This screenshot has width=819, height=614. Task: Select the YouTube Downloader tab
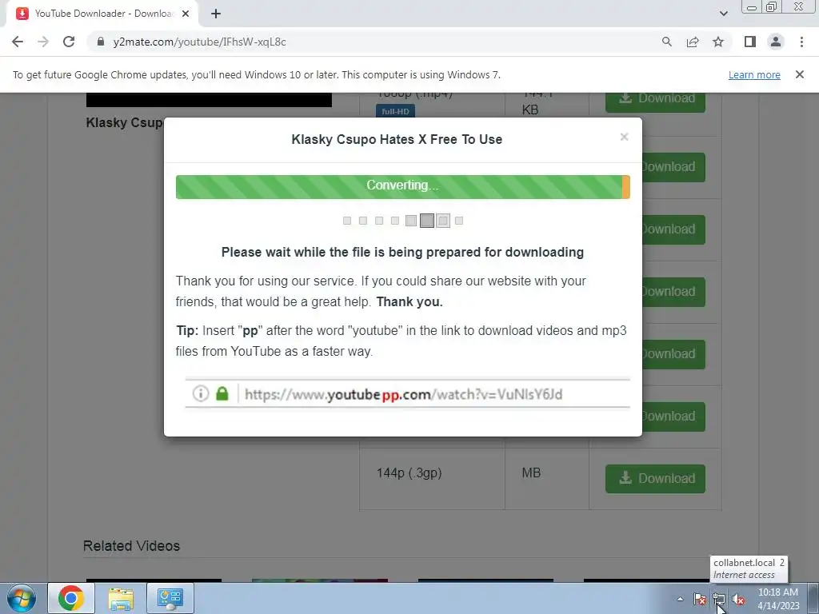point(102,14)
